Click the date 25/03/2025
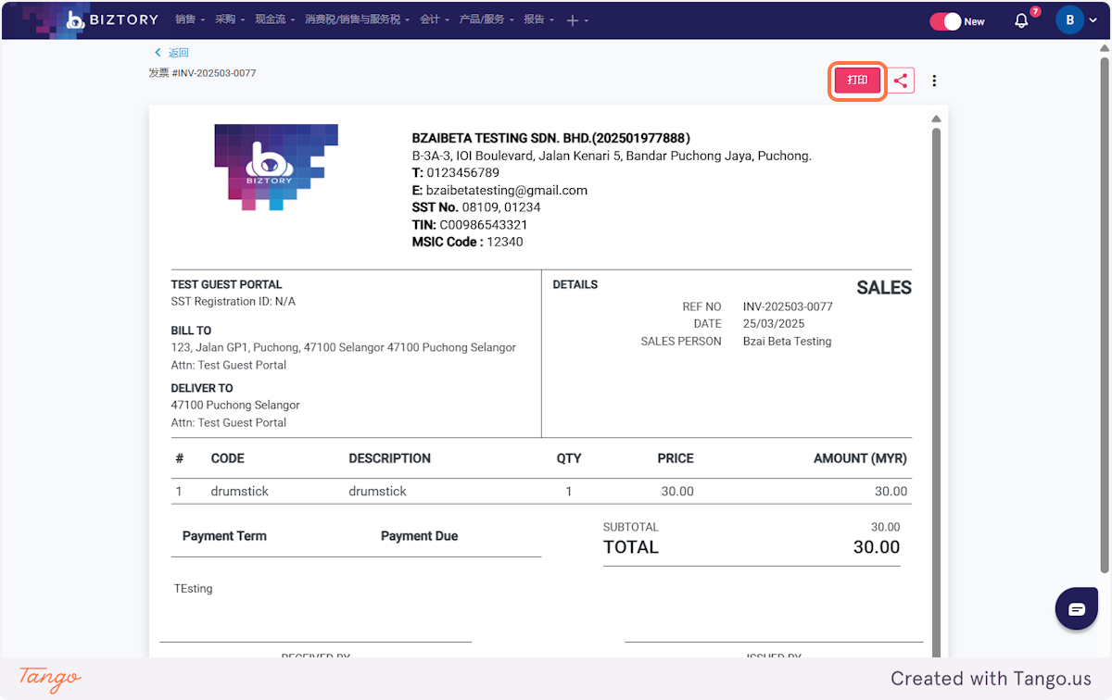The image size is (1112, 700). pyautogui.click(x=774, y=324)
